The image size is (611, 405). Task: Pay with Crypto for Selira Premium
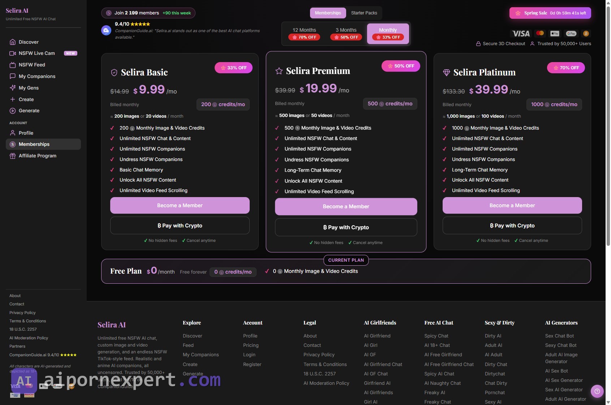tap(346, 227)
